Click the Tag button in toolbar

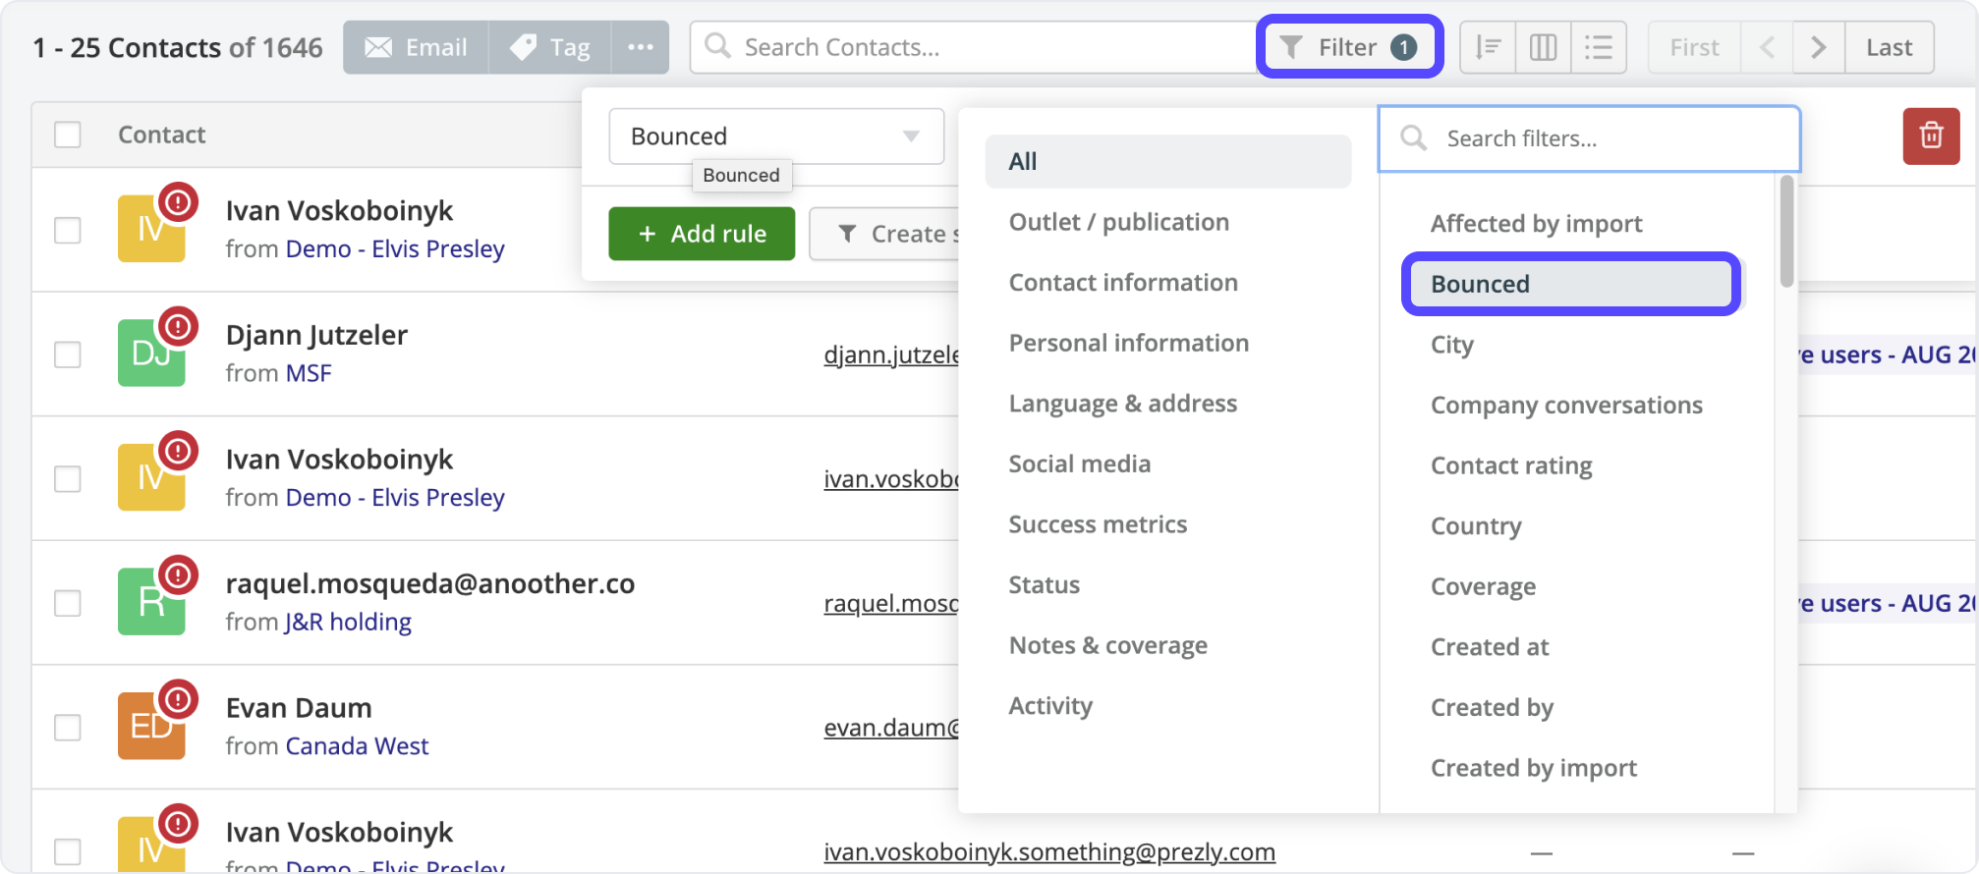pyautogui.click(x=550, y=47)
